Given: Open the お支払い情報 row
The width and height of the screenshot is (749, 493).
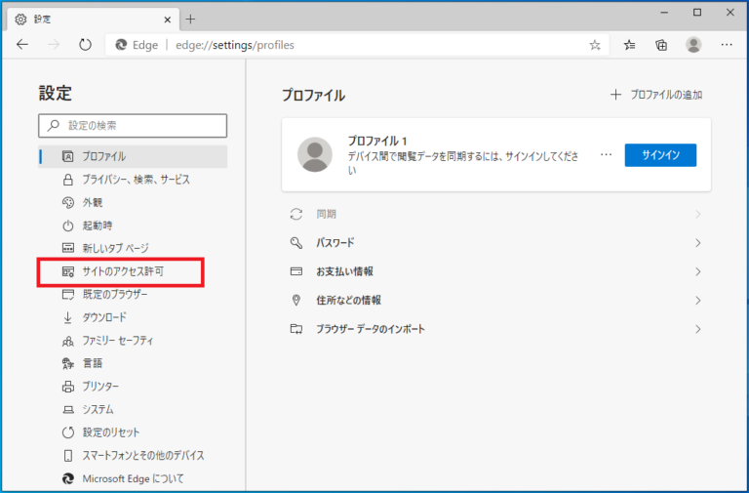Looking at the screenshot, I should pyautogui.click(x=495, y=271).
